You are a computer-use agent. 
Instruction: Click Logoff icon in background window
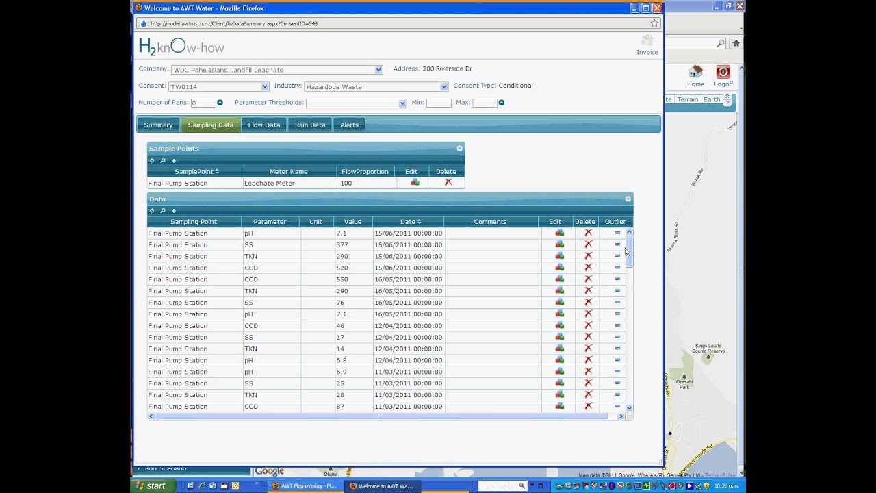[723, 73]
